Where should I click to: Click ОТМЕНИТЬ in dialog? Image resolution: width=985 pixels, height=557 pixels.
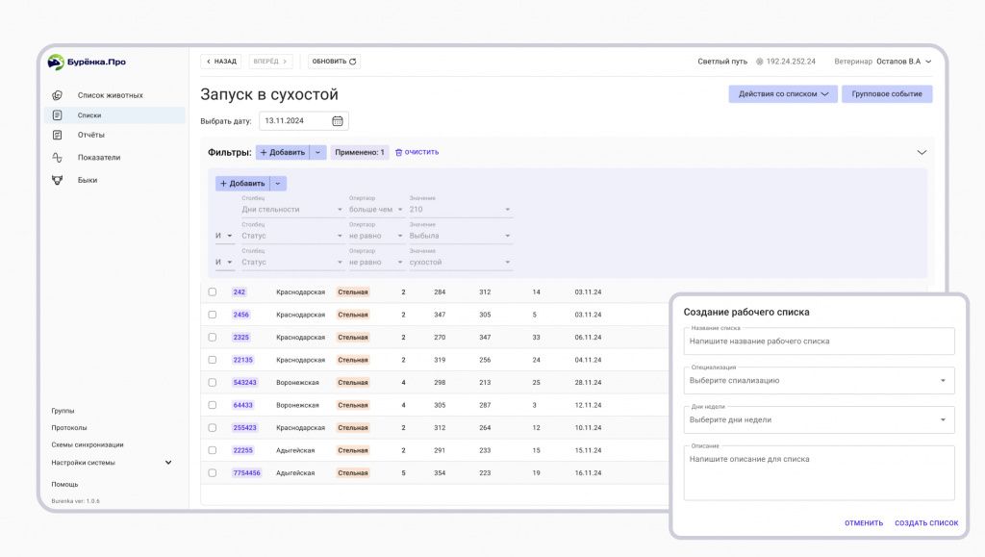pyautogui.click(x=864, y=523)
